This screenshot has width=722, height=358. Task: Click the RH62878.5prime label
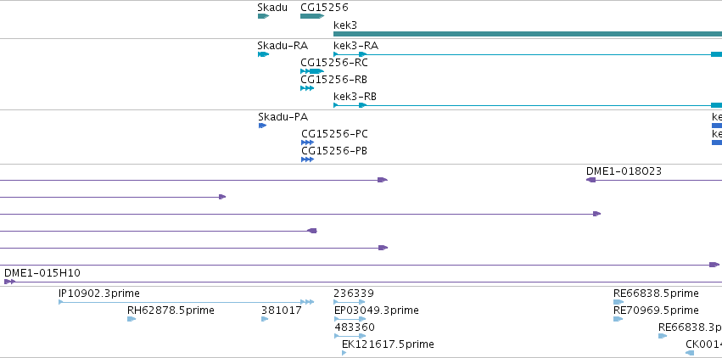[x=171, y=310]
